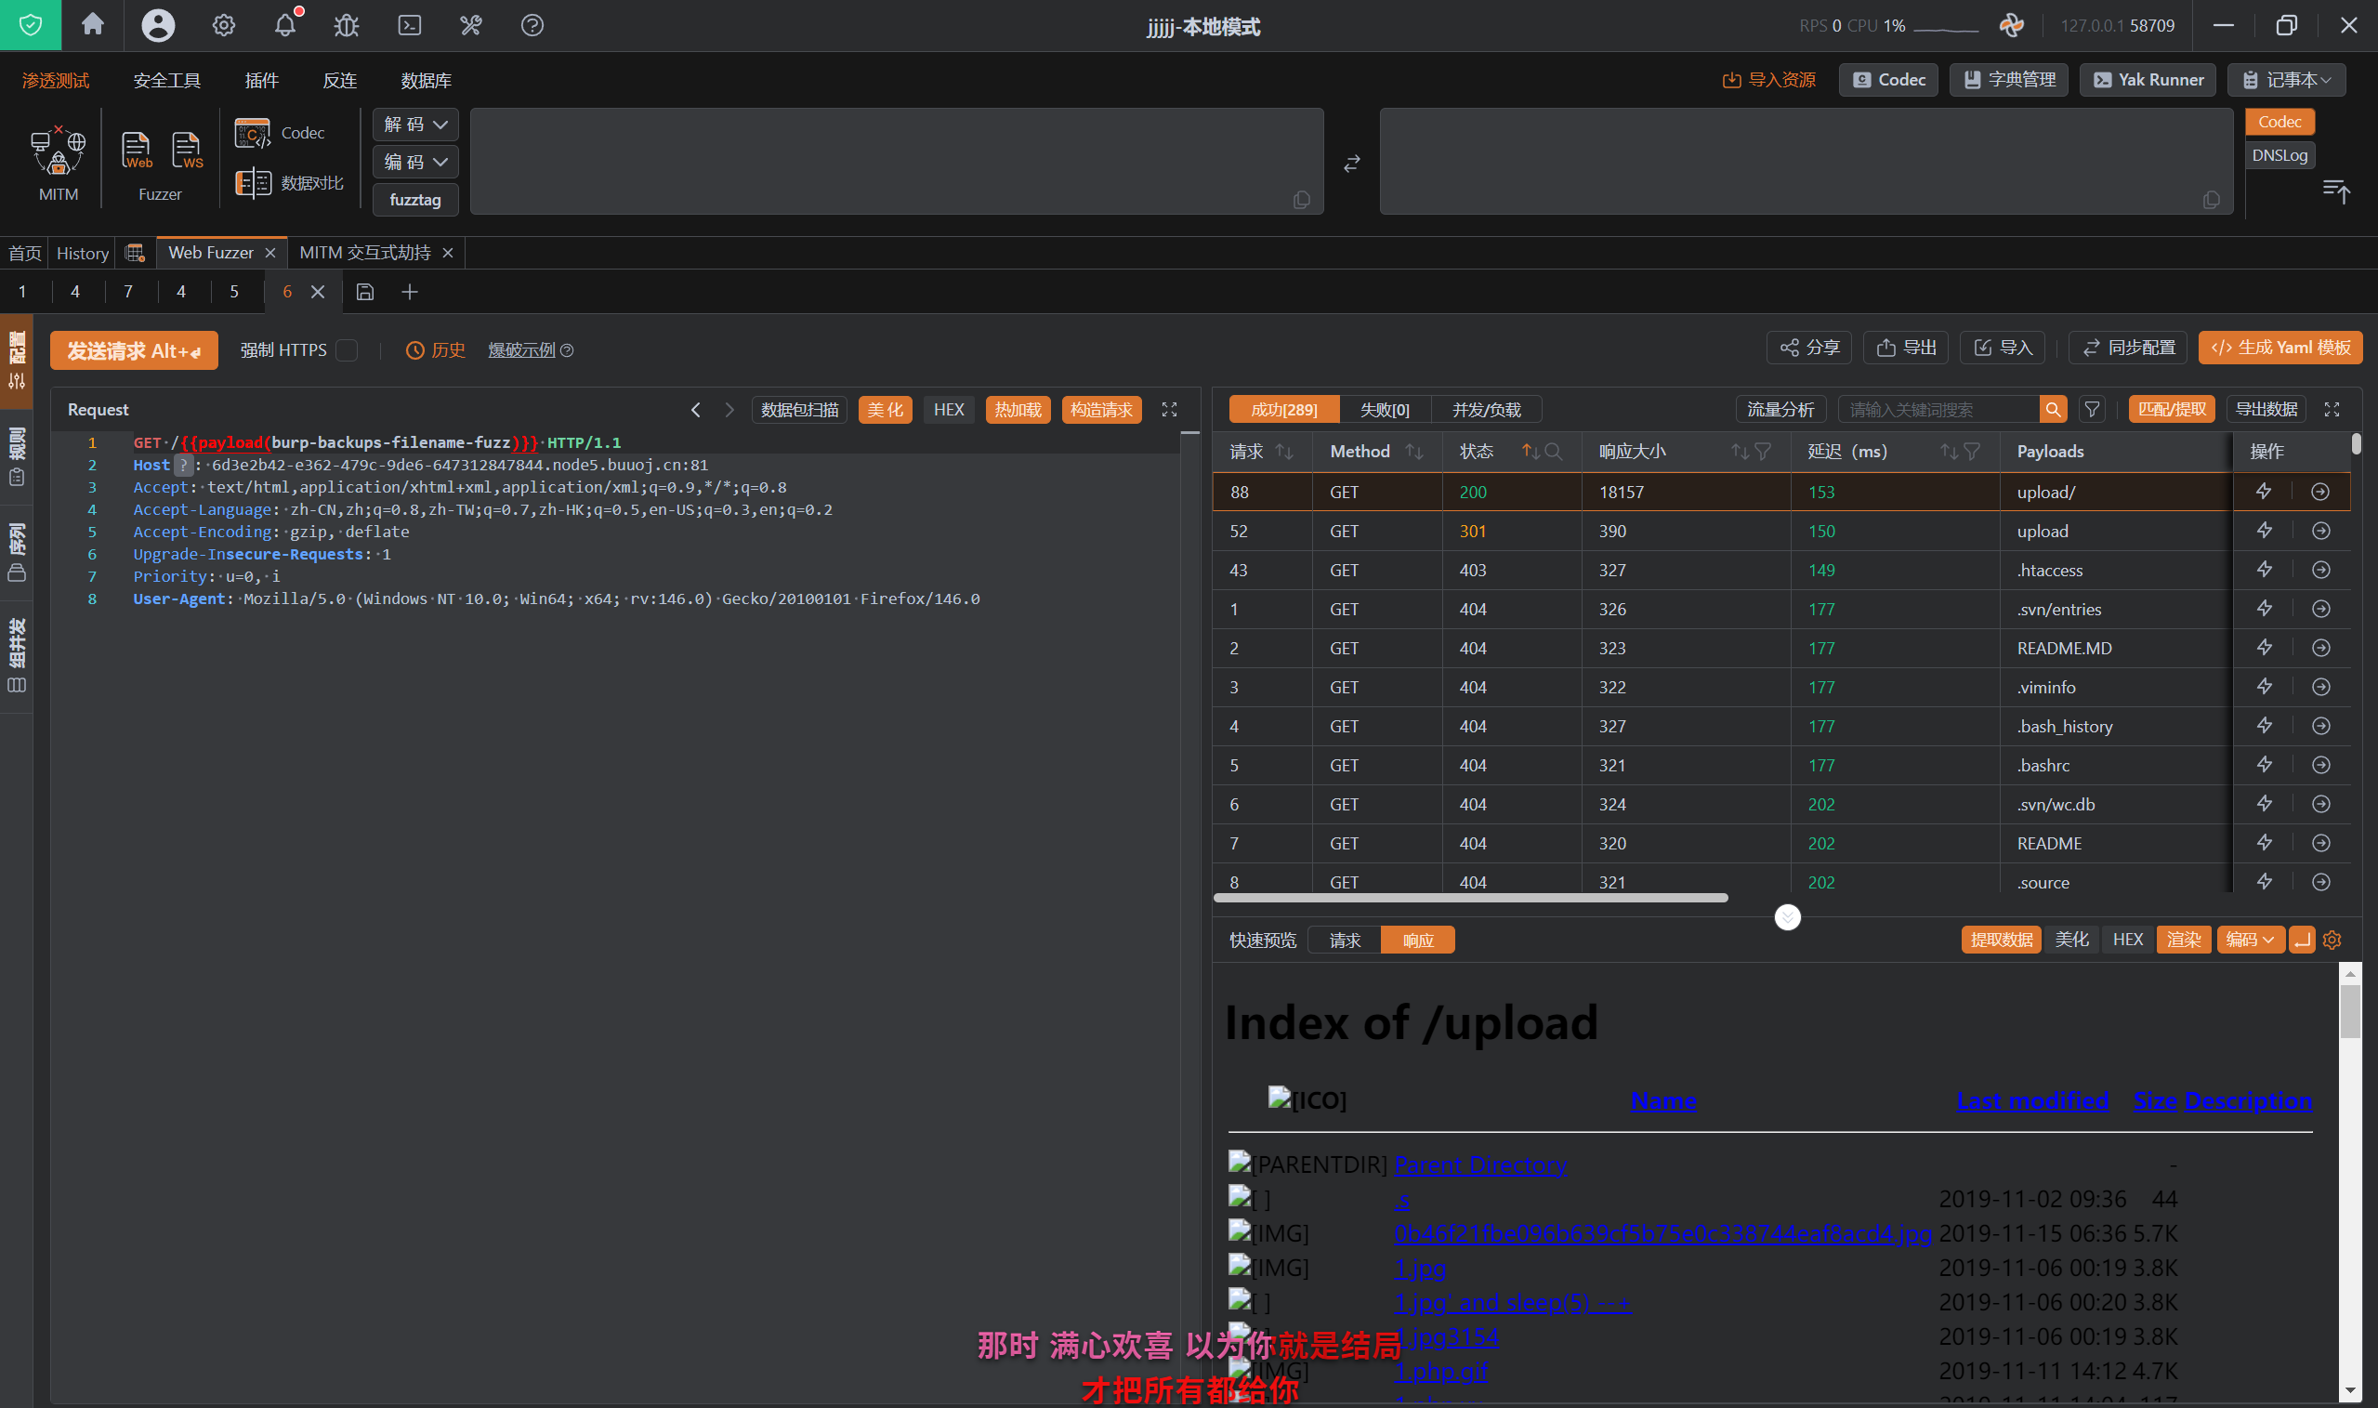The image size is (2378, 1408).
Task: Click the notification bell icon
Action: coord(284,25)
